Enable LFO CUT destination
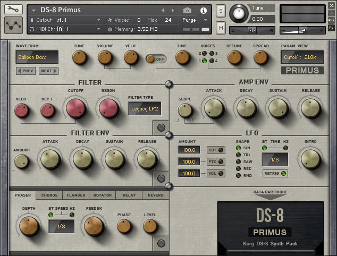Viewport: 337px width, 256px height. tap(216, 150)
